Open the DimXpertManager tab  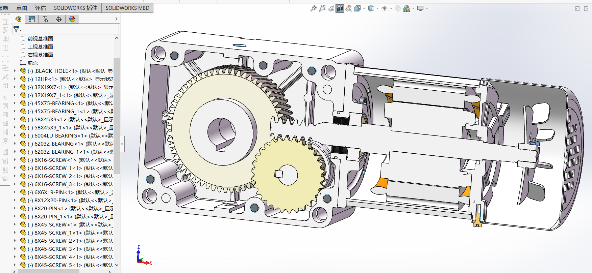coord(59,19)
